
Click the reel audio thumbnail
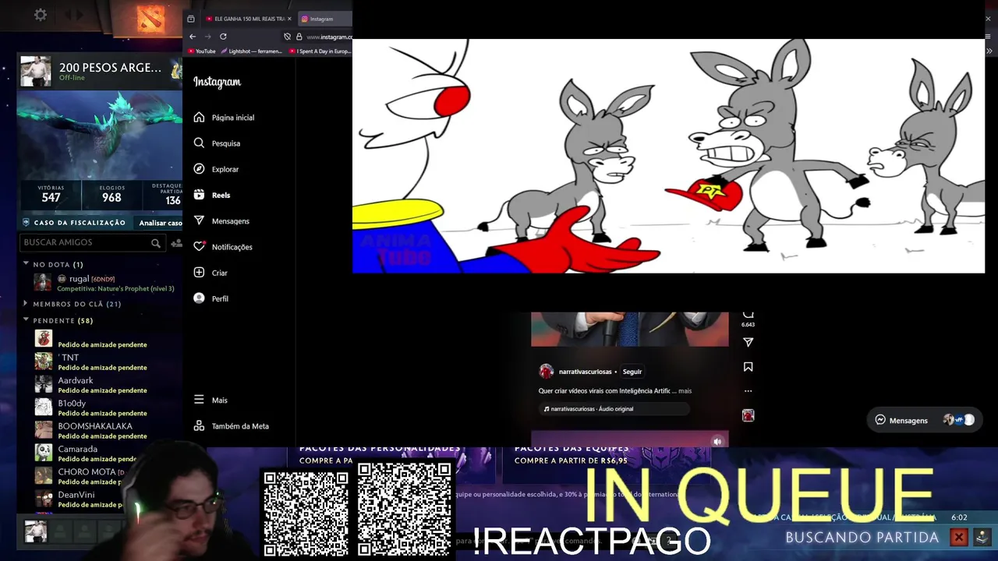click(748, 415)
